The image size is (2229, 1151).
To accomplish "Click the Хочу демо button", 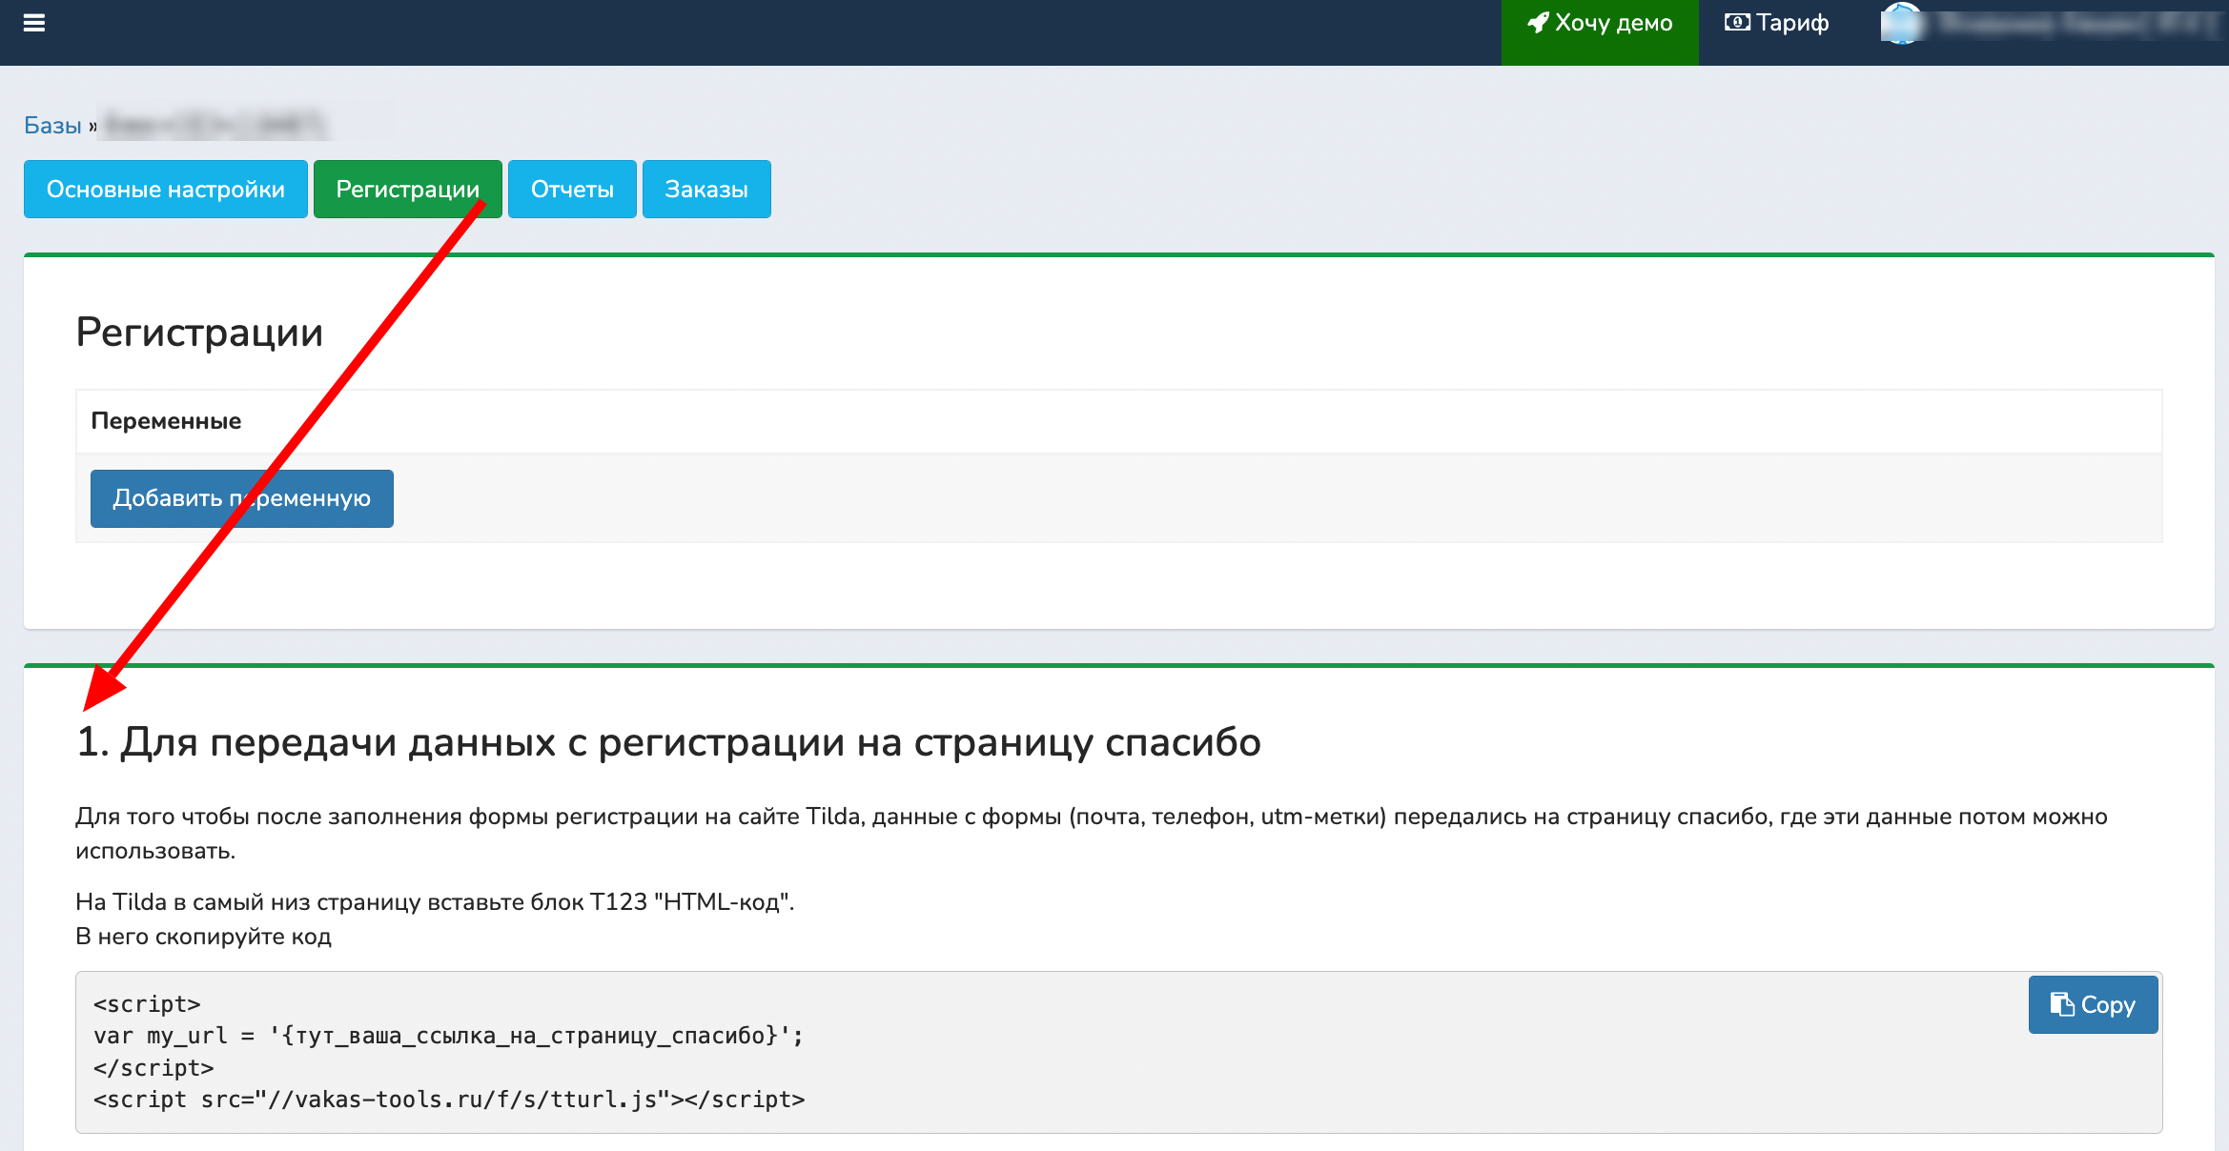I will pyautogui.click(x=1600, y=32).
